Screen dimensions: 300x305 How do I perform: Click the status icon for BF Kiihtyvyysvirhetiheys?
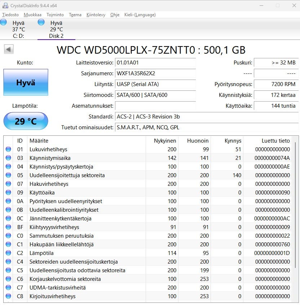coord(8,227)
